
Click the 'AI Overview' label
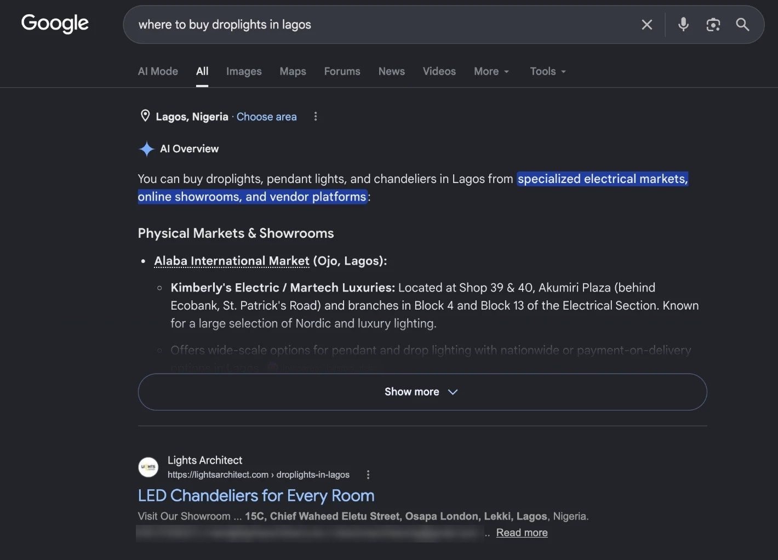pyautogui.click(x=189, y=148)
